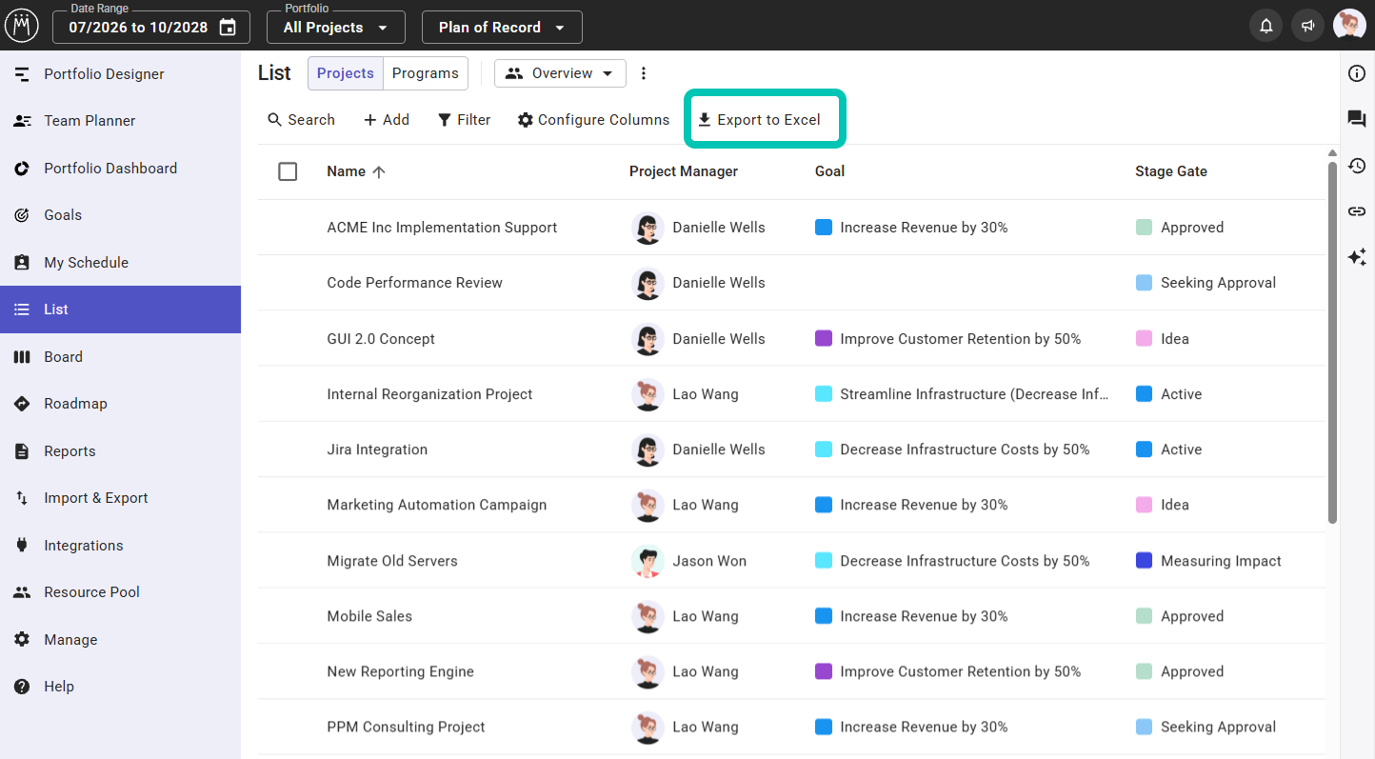
Task: Open the info panel icon on right sidebar
Action: tap(1357, 74)
